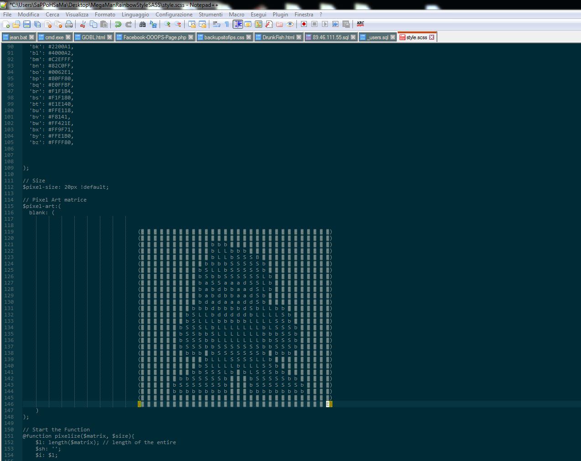Close the style.scss tab
The height and width of the screenshot is (461, 581).
432,37
